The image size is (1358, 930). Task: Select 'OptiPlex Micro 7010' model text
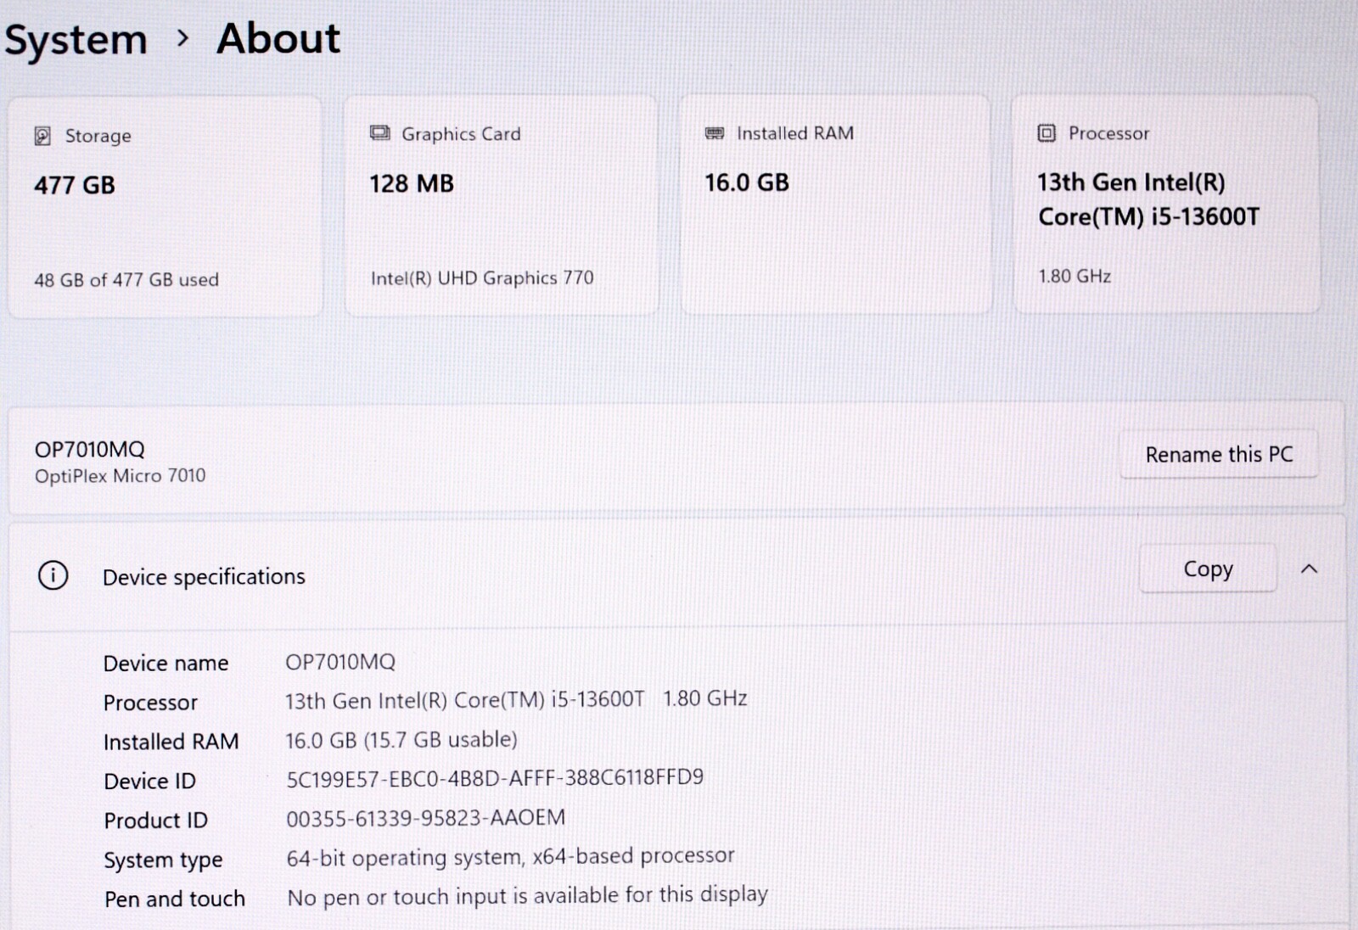(120, 476)
